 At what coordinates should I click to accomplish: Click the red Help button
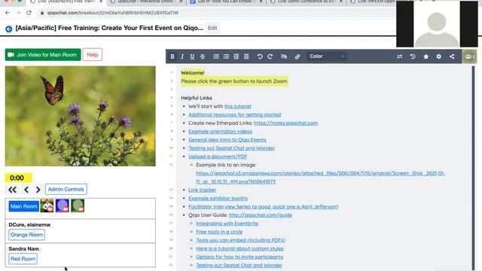coord(92,55)
